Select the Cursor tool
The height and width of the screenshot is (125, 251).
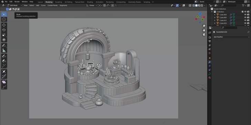pos(4,20)
